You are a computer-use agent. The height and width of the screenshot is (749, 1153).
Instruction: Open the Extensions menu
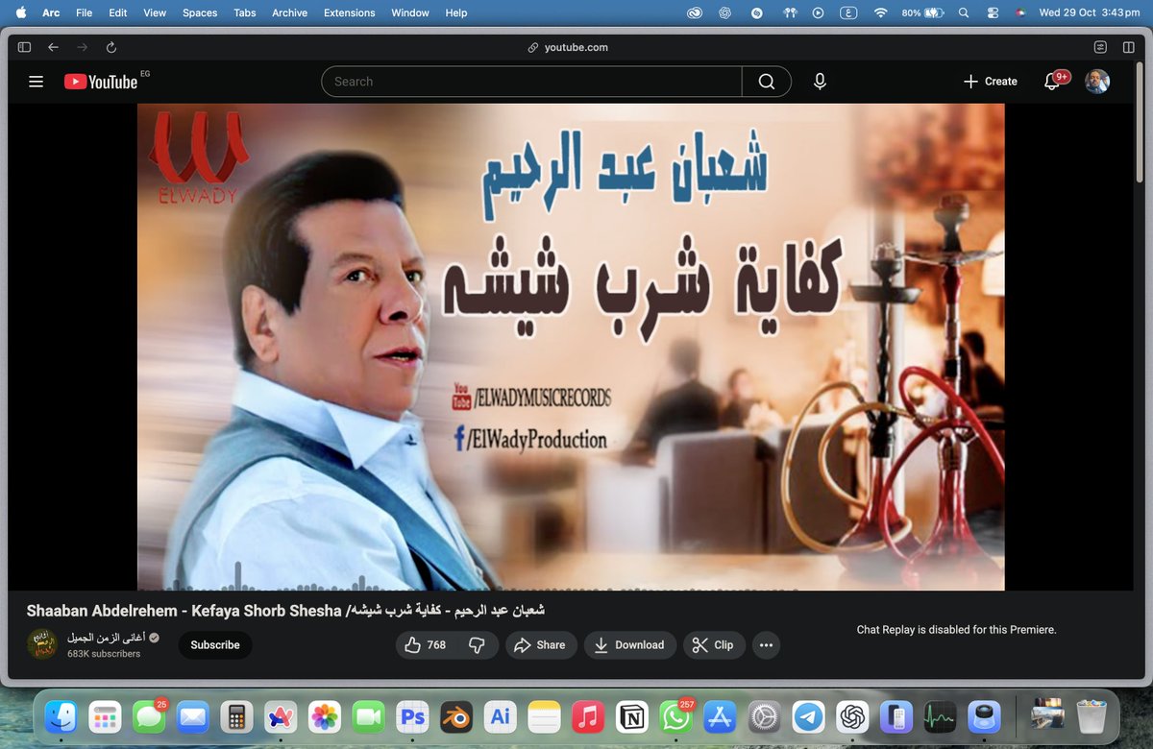click(x=349, y=12)
